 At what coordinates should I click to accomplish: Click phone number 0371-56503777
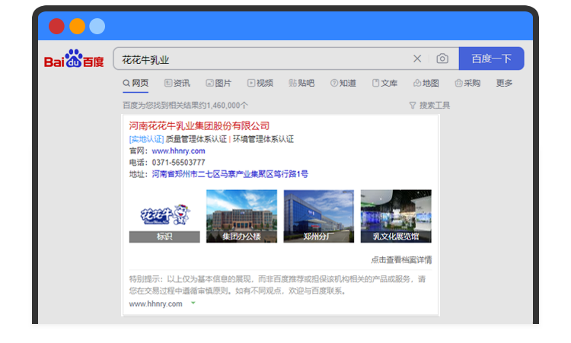pos(178,163)
